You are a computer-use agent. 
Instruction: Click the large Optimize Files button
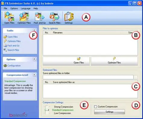tap(114, 61)
